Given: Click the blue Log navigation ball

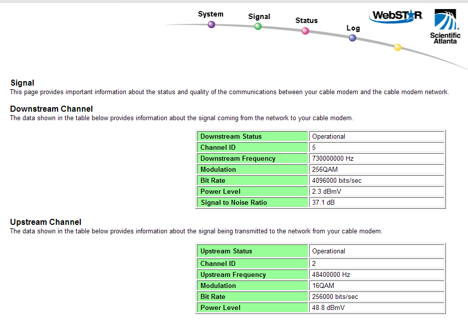Looking at the screenshot, I should click(x=352, y=38).
